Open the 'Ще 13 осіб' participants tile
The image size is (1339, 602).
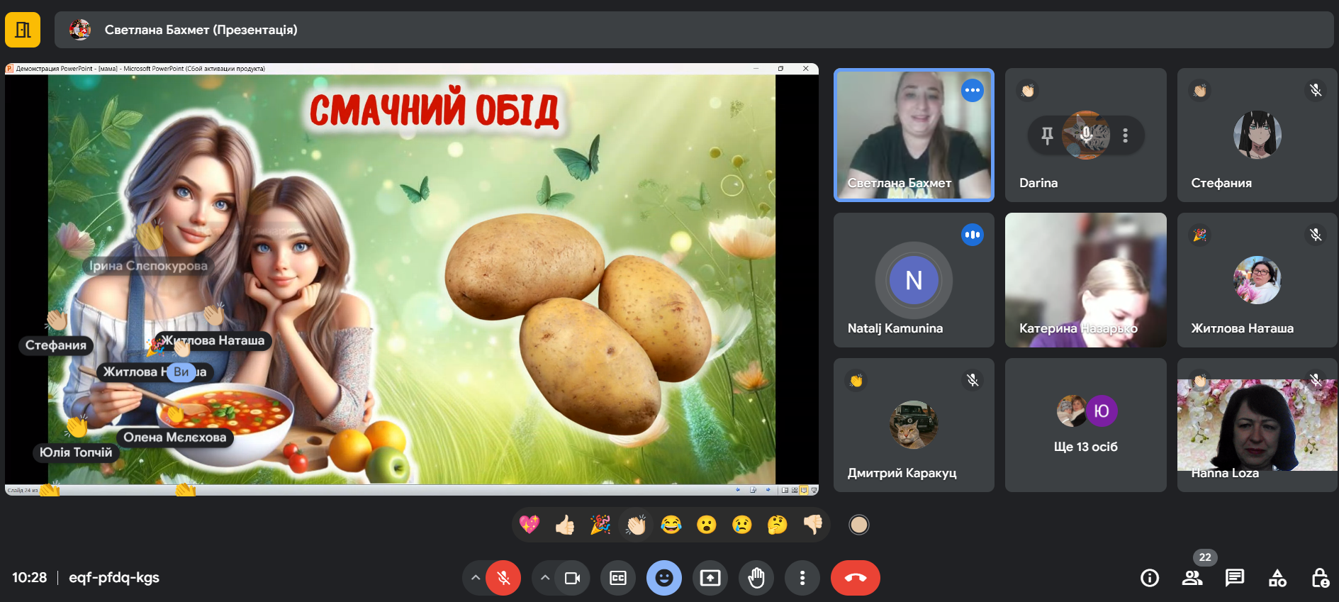(x=1085, y=425)
